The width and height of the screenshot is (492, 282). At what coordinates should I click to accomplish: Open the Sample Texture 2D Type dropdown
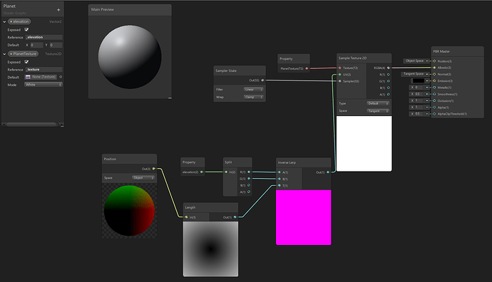pyautogui.click(x=378, y=103)
